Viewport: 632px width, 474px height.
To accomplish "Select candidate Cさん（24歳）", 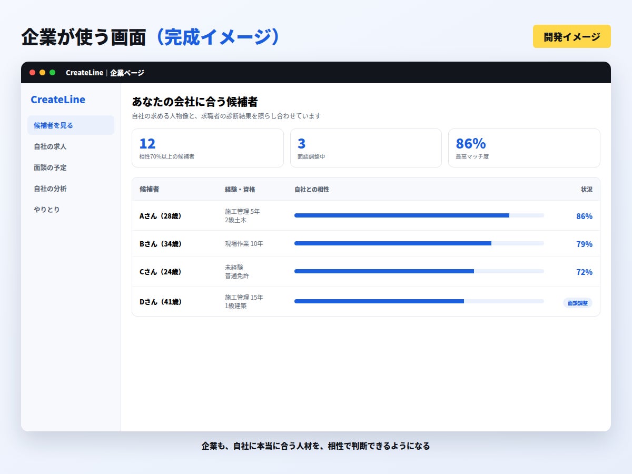I will click(161, 272).
